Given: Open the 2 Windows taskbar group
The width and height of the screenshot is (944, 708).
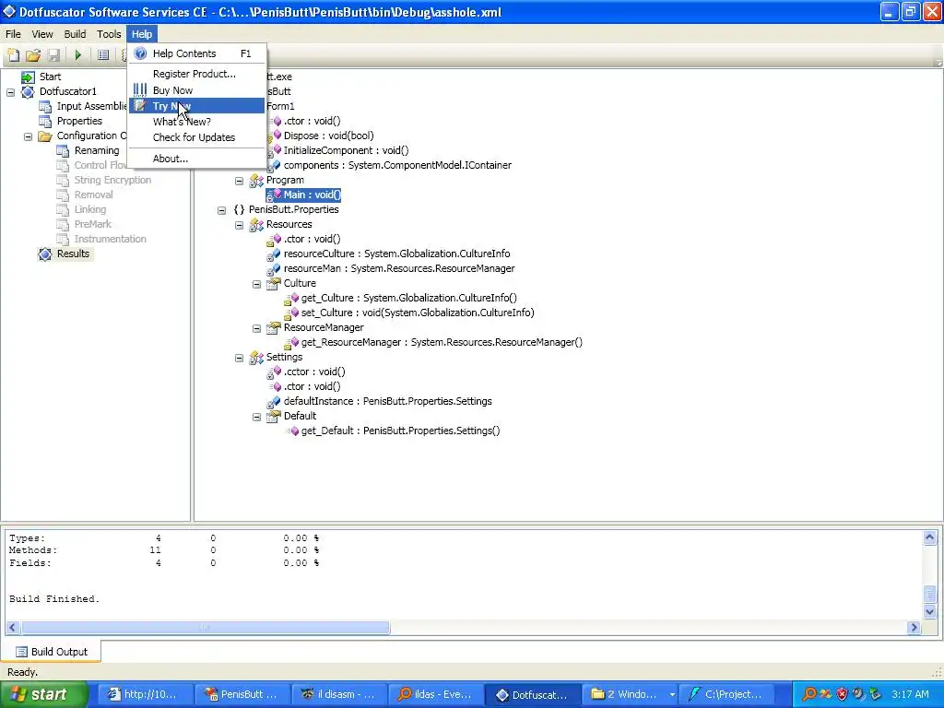Looking at the screenshot, I should 631,694.
